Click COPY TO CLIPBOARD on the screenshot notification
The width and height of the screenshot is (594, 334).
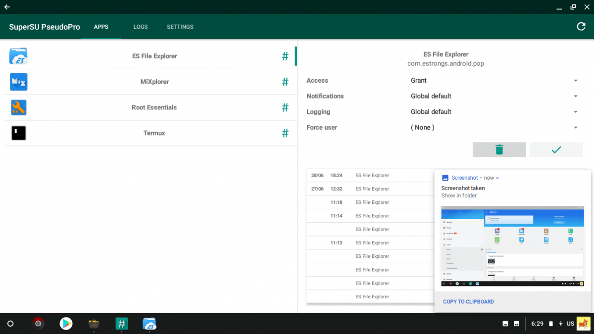468,301
